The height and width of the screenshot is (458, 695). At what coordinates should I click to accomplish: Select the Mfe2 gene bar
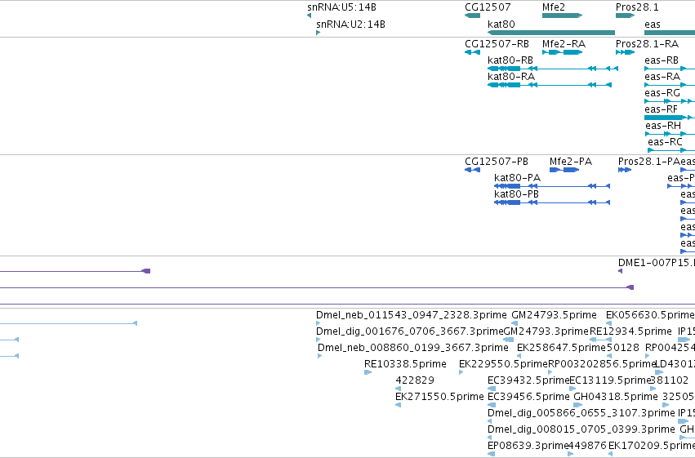pos(562,16)
